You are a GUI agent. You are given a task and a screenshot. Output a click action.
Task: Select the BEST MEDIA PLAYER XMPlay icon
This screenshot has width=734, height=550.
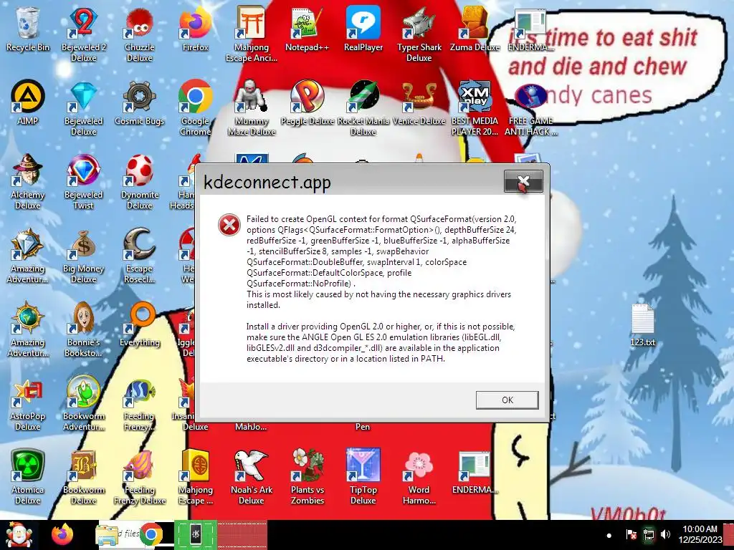click(475, 108)
